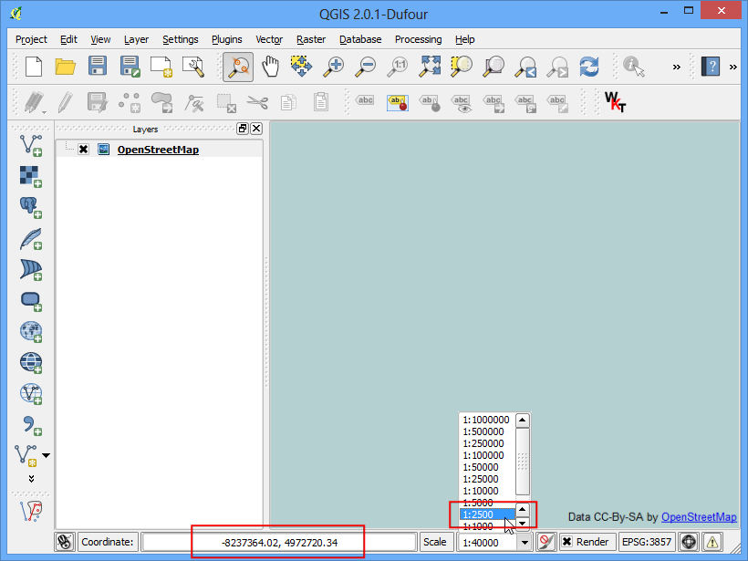Toggle the OpenStreetMap layer visibility checkbox
This screenshot has height=561, width=748.
coord(84,150)
